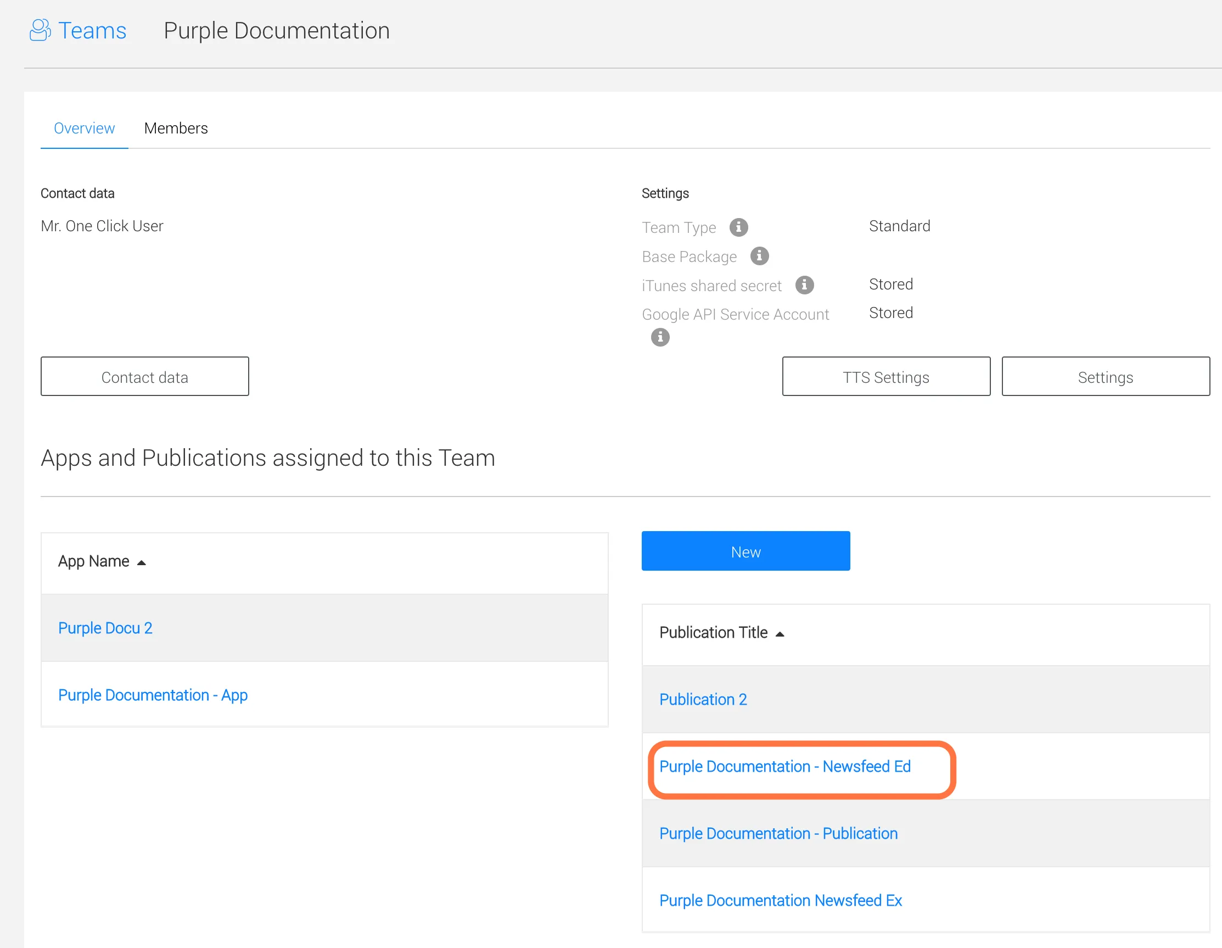Switch to the Members tab
1222x948 pixels.
176,128
